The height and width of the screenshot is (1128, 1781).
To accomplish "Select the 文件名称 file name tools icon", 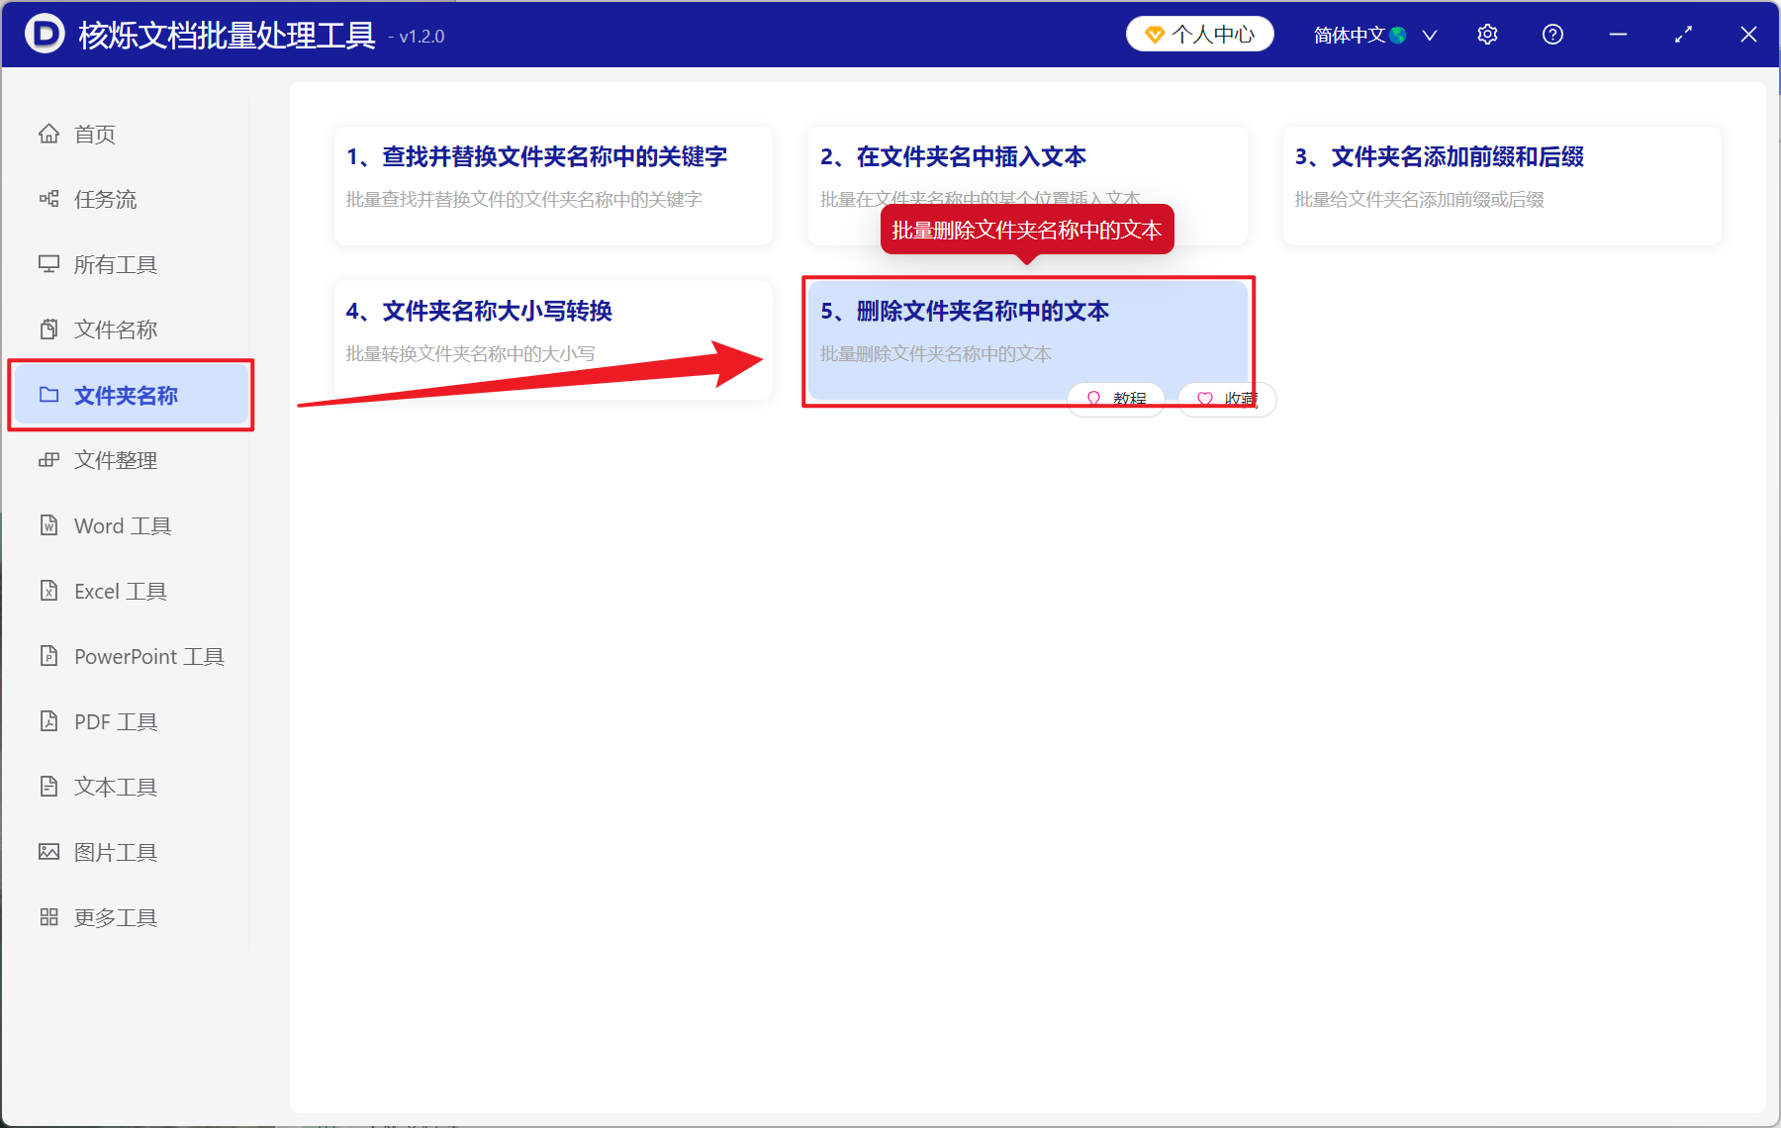I will tap(49, 329).
